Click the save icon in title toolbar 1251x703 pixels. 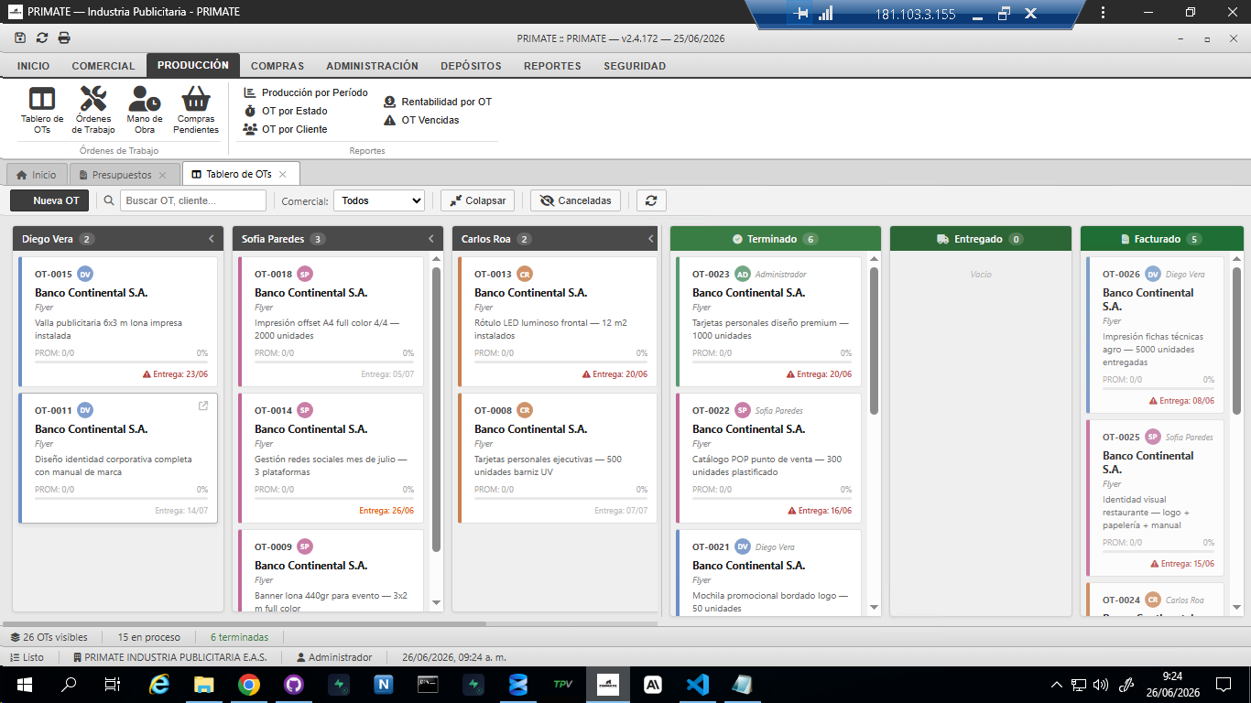pyautogui.click(x=20, y=38)
